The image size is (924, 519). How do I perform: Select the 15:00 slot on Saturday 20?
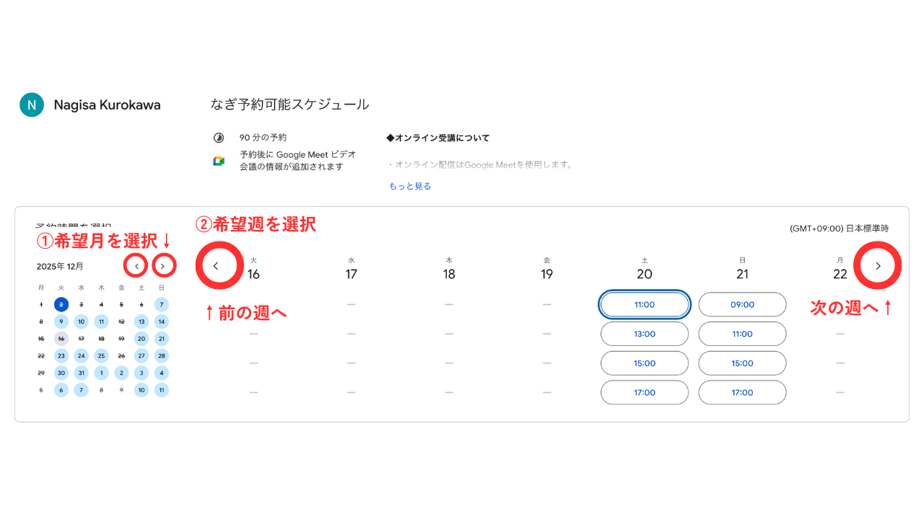coord(645,363)
